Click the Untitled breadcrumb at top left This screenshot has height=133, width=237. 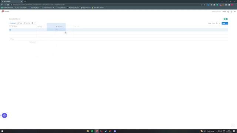tap(7, 11)
